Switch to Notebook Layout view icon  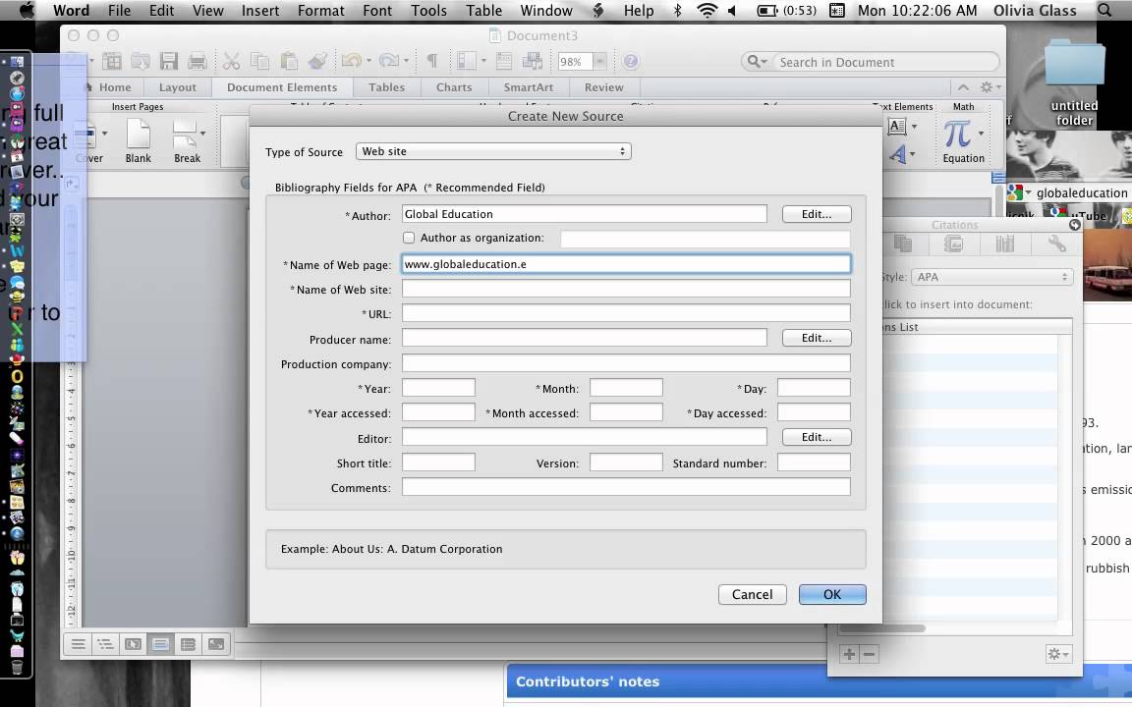pos(188,644)
